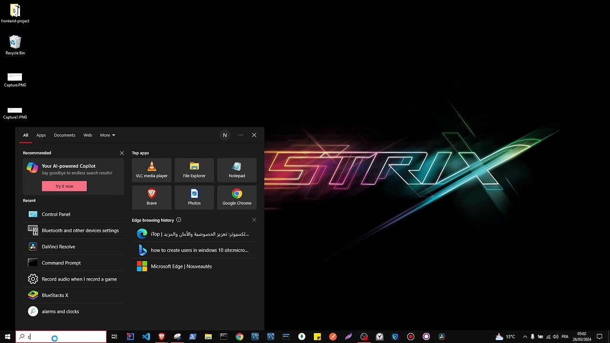Open how to create users history entry
This screenshot has width=610, height=343.
(194, 250)
